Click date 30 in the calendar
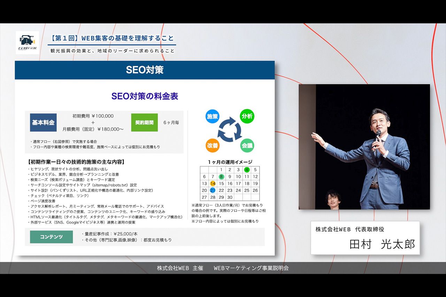Viewport: 446px width, 297px height. (x=230, y=197)
